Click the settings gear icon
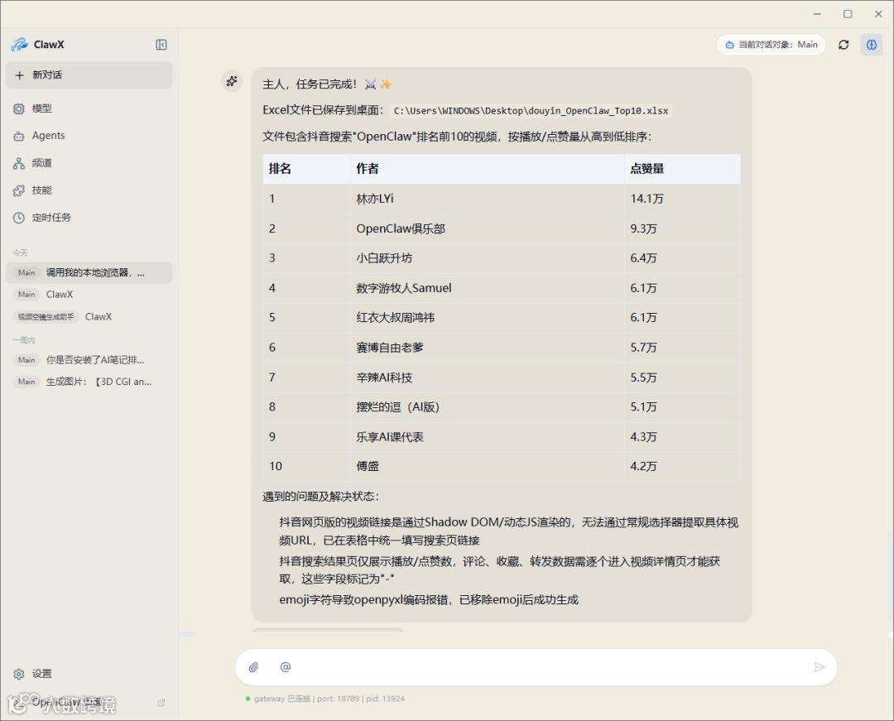Viewport: 894px width, 721px height. [x=19, y=674]
